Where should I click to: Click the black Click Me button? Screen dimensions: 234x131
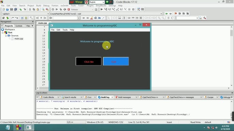88,61
